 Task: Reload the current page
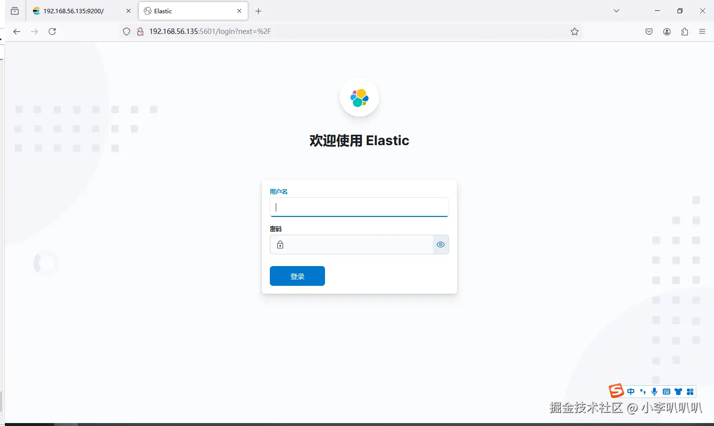tap(52, 31)
